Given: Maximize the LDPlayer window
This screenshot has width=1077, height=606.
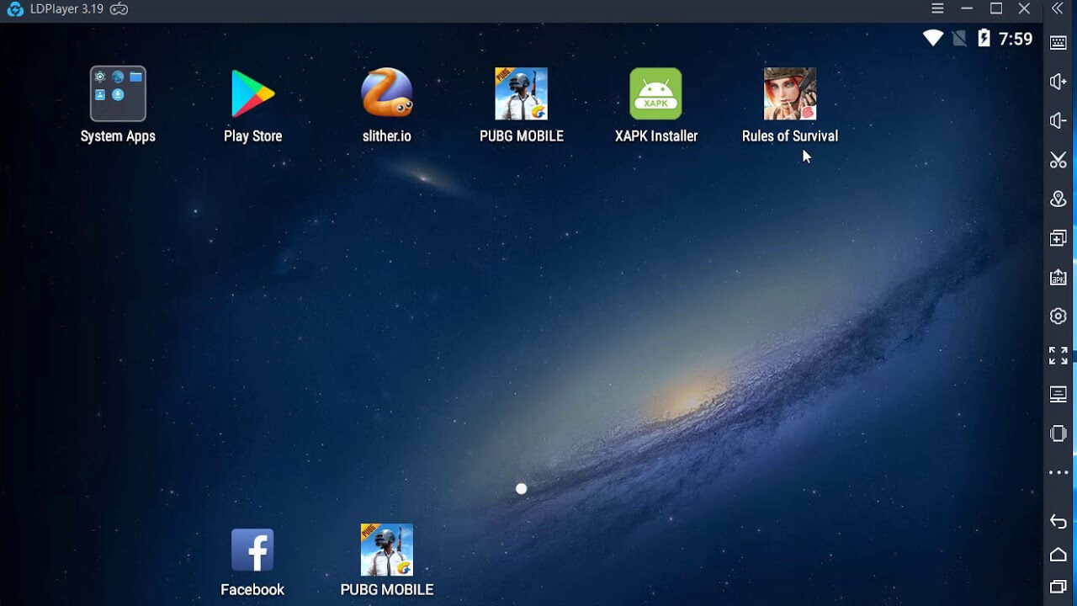Looking at the screenshot, I should (996, 8).
